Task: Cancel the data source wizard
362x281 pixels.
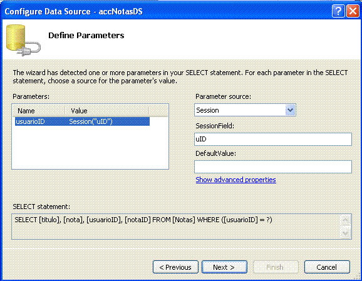Action: 327,267
